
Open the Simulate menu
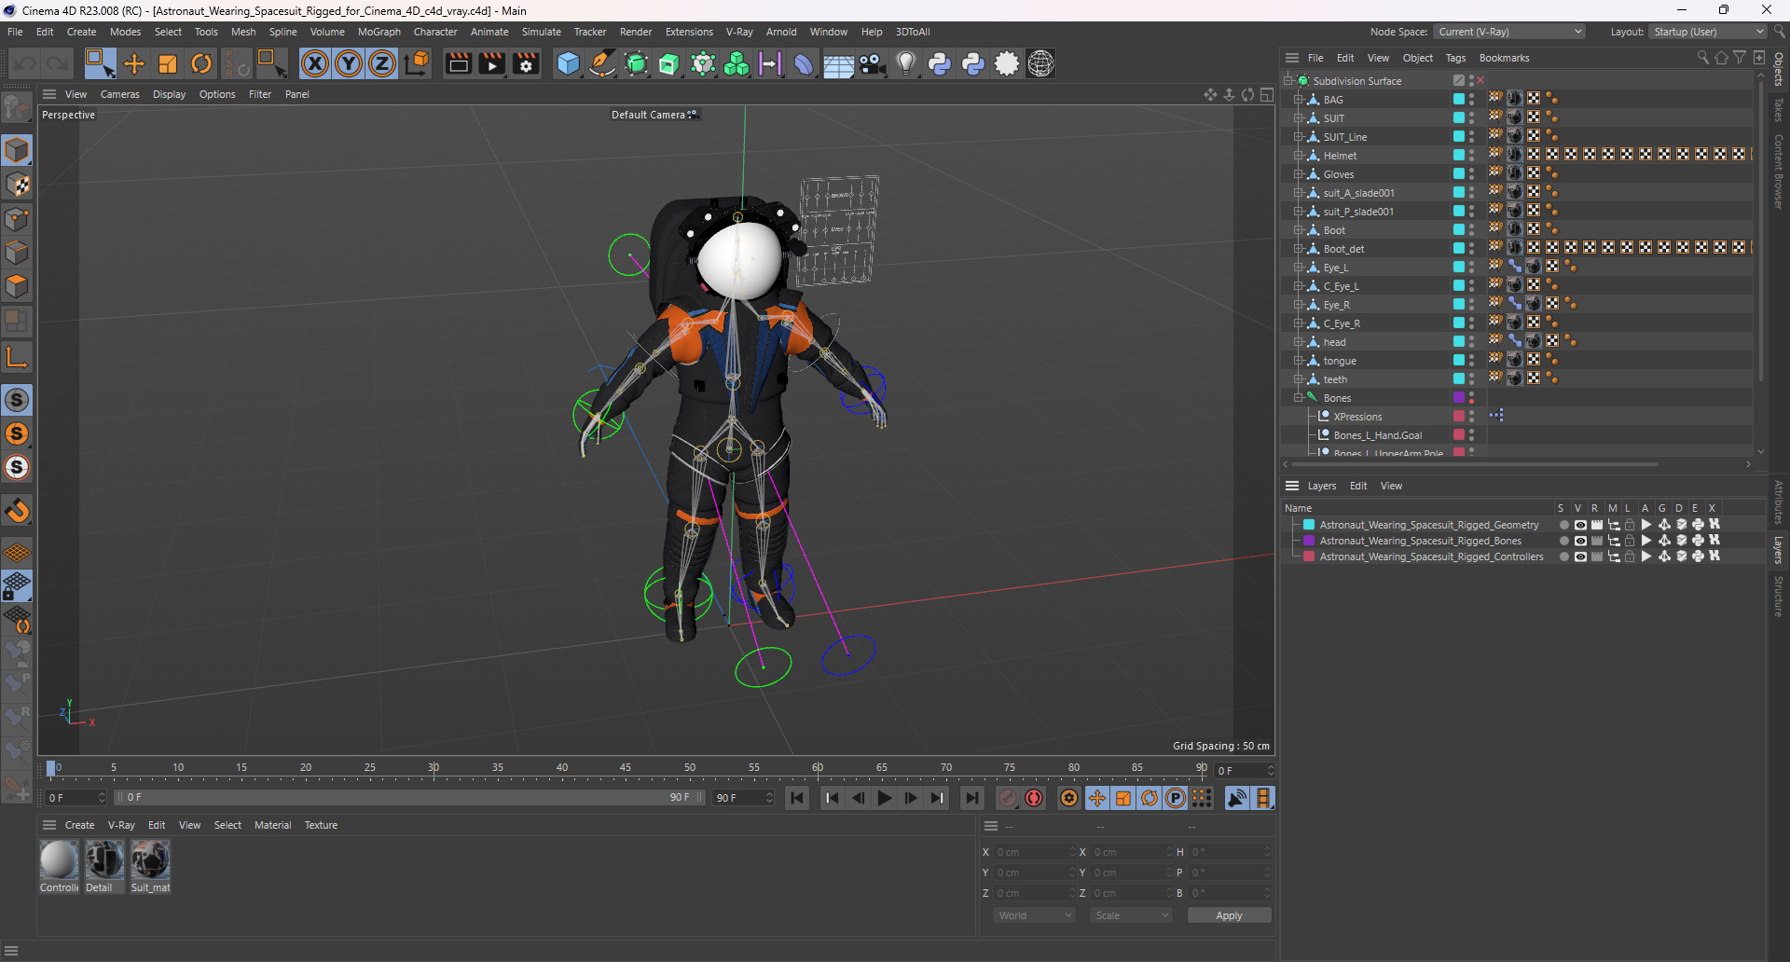click(x=541, y=32)
